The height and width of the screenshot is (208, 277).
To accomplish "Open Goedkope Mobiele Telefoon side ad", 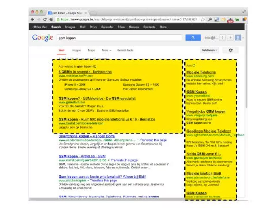I will [x=209, y=131].
